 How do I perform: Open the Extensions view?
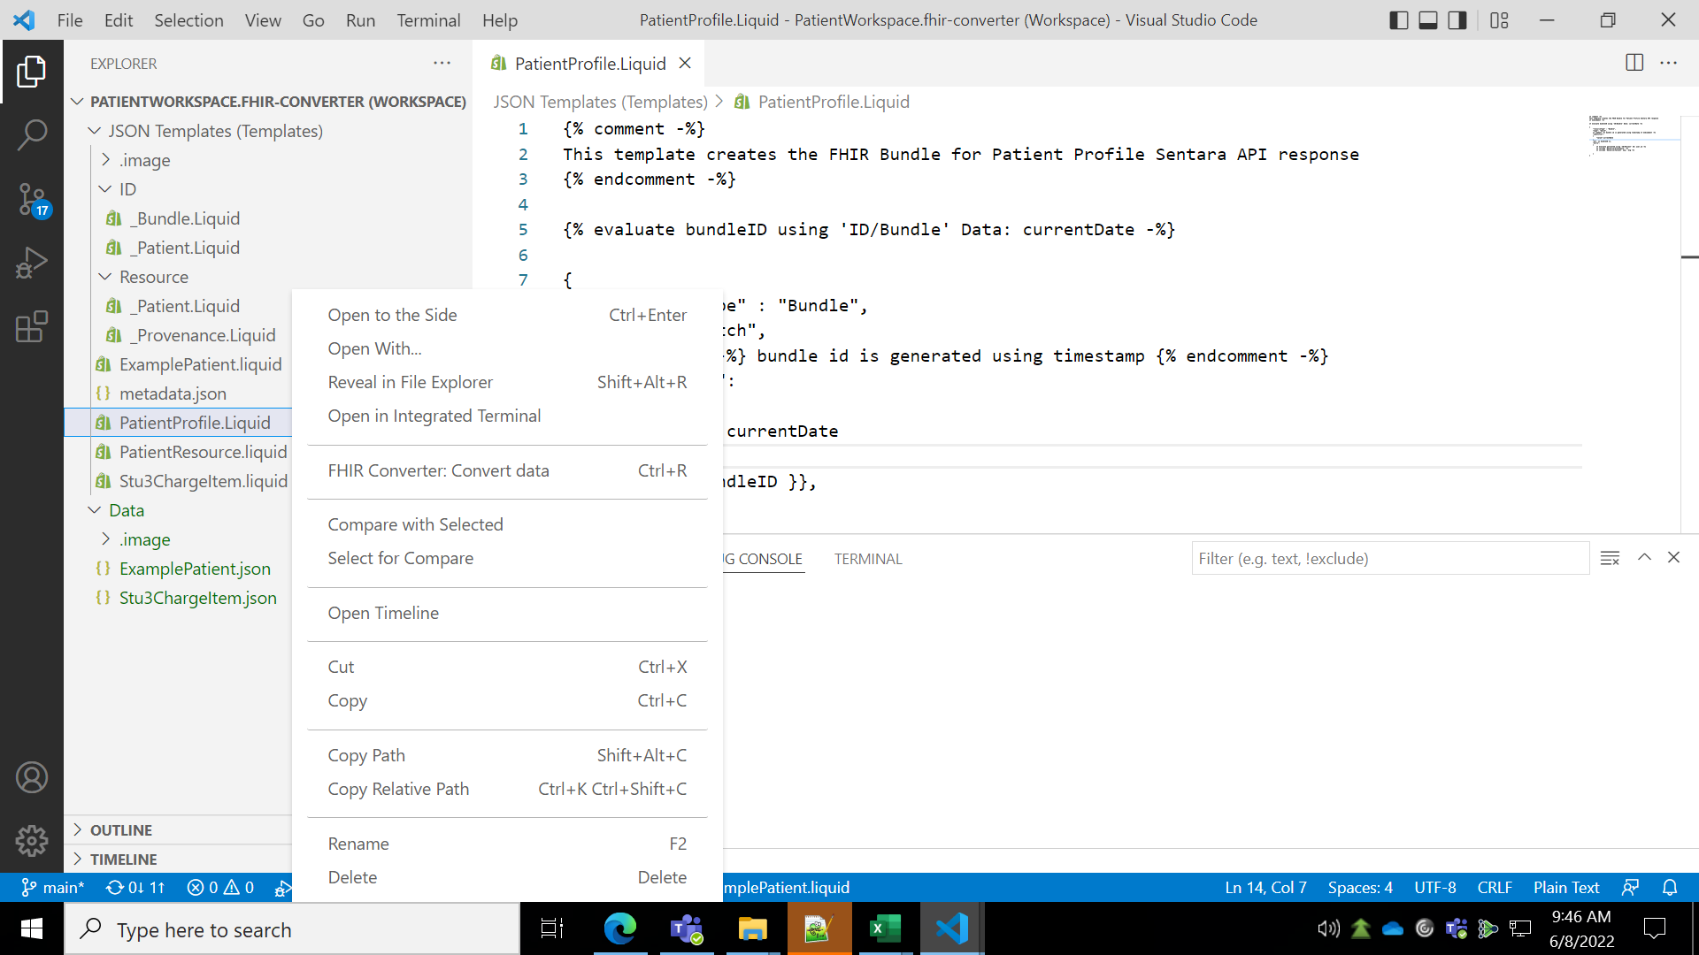pyautogui.click(x=33, y=327)
